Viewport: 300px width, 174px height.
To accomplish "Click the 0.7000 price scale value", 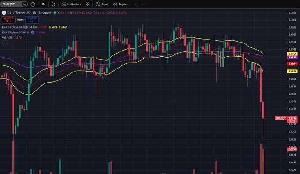I will [292, 20].
